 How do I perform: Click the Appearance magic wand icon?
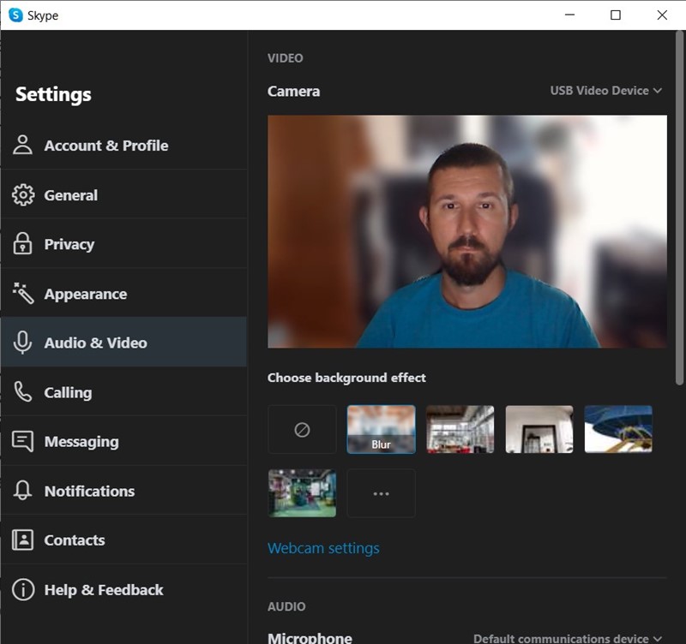(x=23, y=294)
